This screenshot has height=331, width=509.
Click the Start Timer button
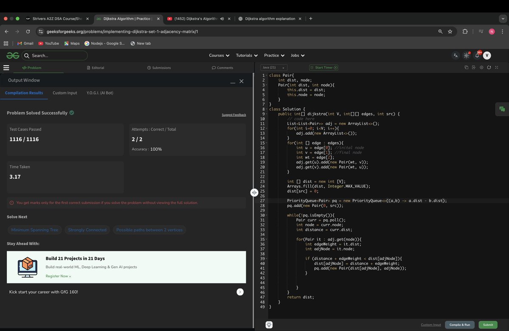323,67
